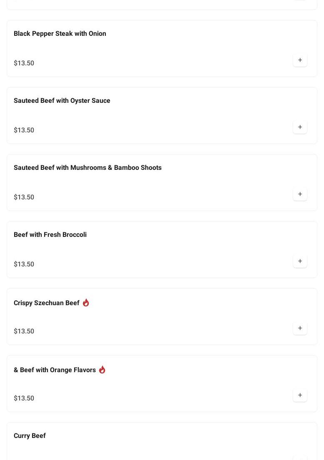Open Beef with Fresh Broccoli item name

50,235
